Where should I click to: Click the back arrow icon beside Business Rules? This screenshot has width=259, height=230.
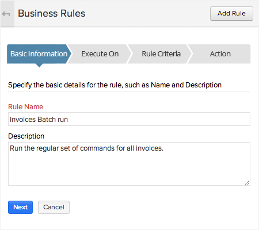(6, 14)
